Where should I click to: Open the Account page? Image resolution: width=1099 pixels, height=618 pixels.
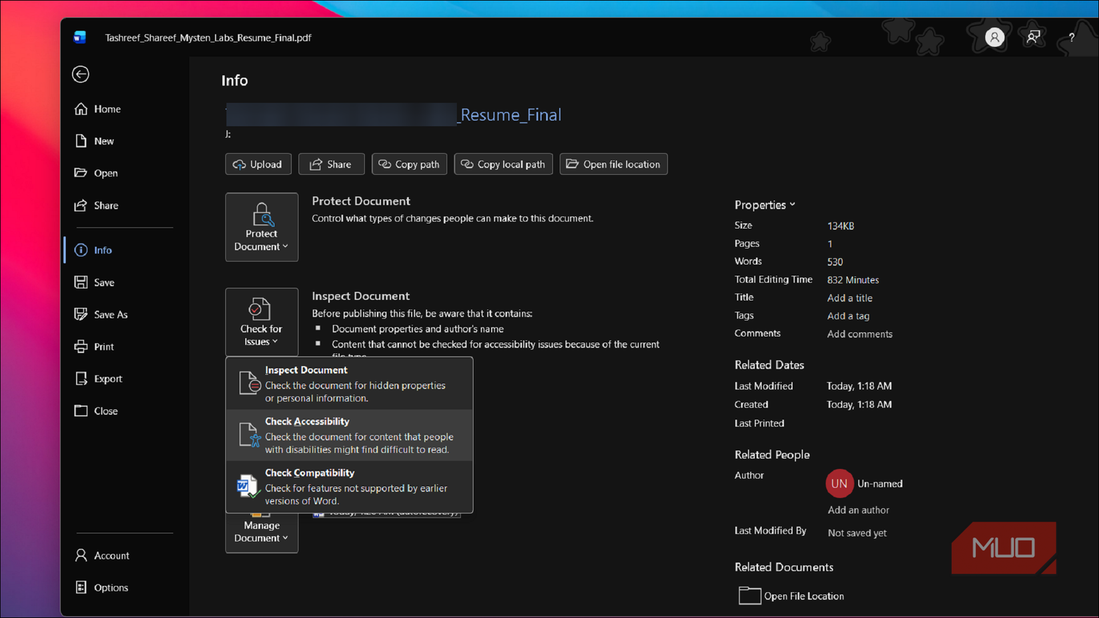click(x=102, y=555)
